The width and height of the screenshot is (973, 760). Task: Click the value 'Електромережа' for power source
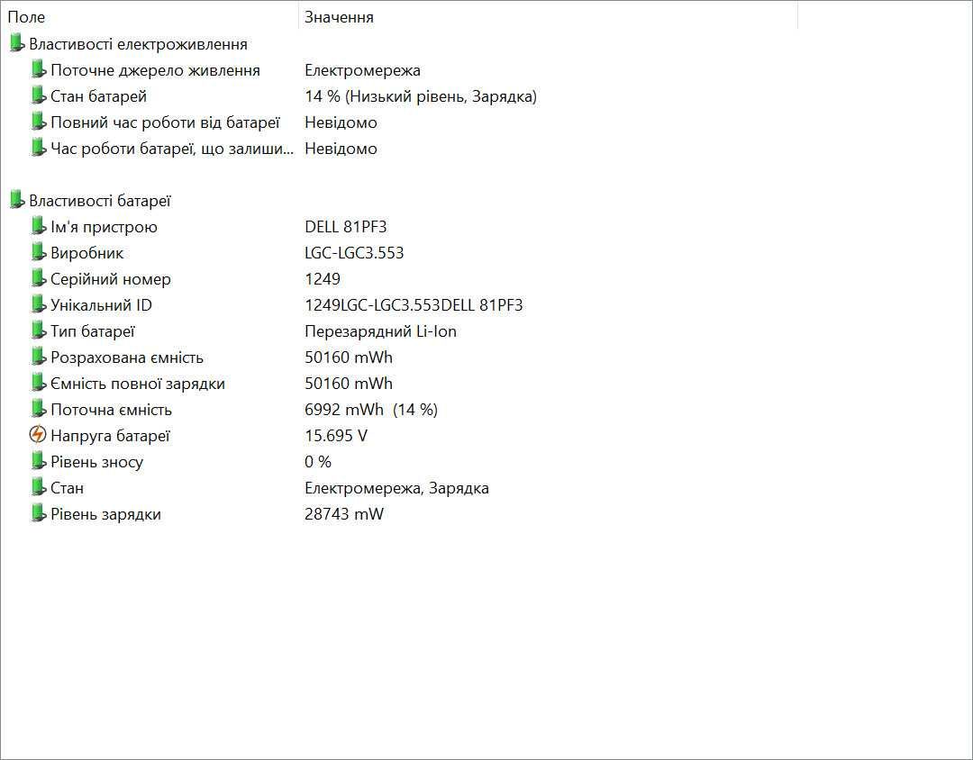[x=362, y=70]
